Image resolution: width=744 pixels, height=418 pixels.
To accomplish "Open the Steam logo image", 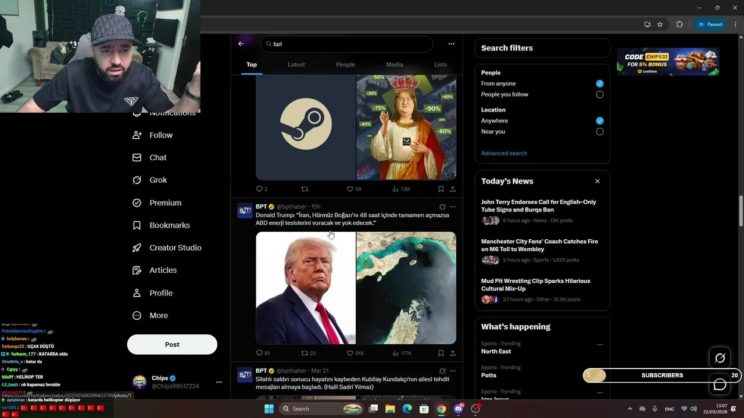I will (306, 127).
